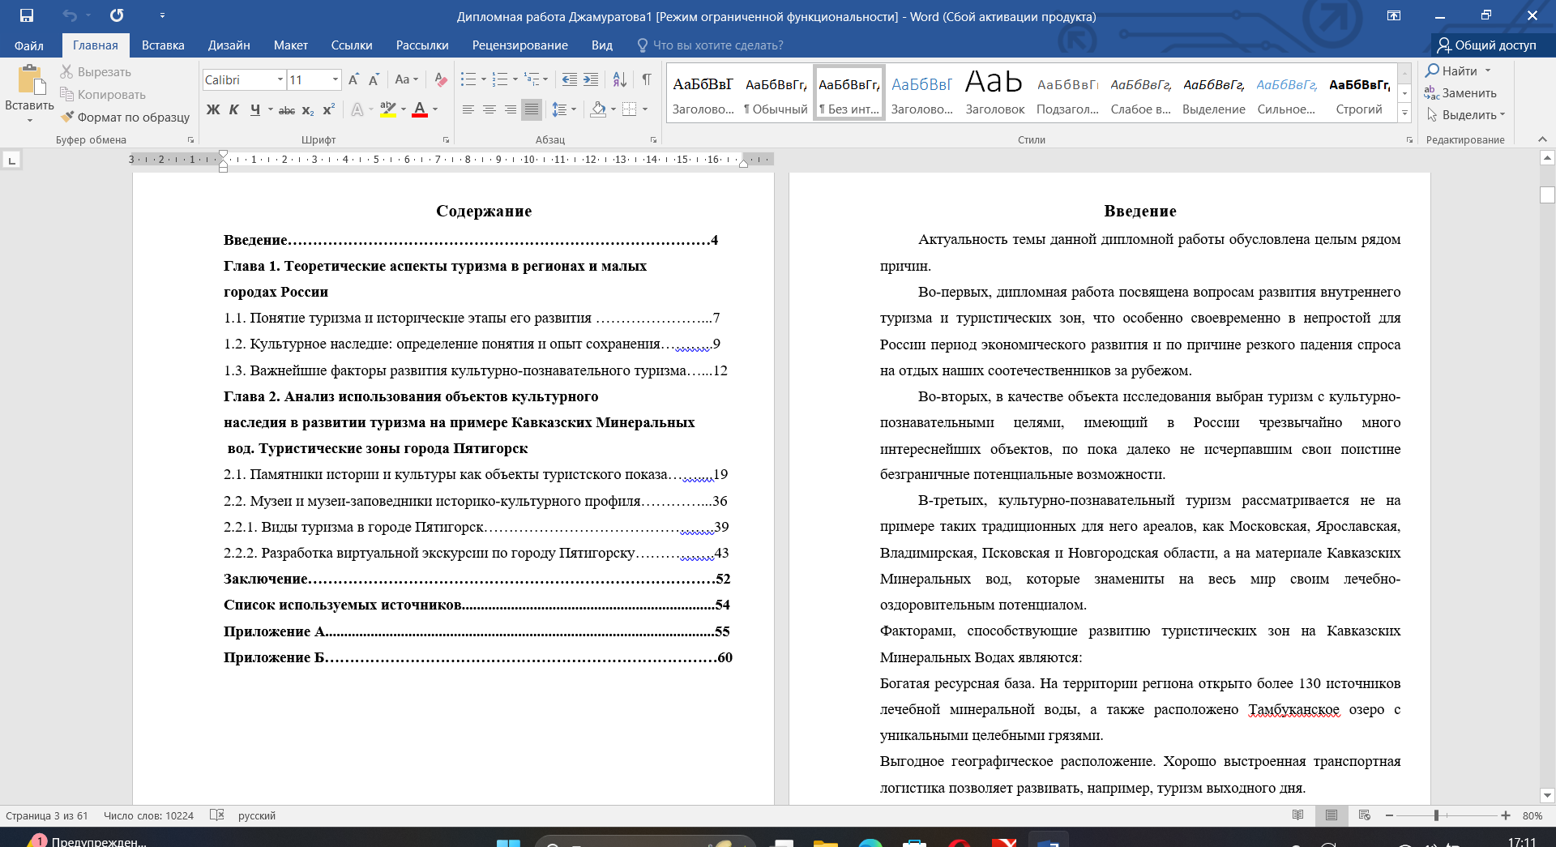Open the Calibri font name dropdown

pos(280,79)
